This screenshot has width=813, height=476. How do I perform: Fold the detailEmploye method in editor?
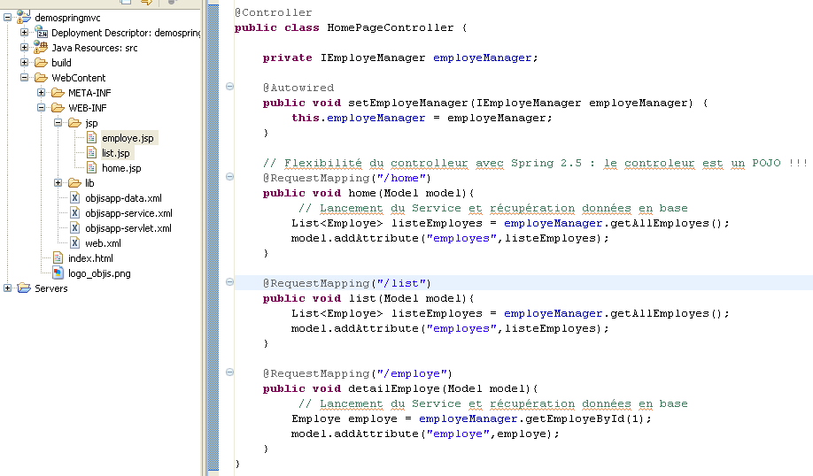tap(229, 372)
